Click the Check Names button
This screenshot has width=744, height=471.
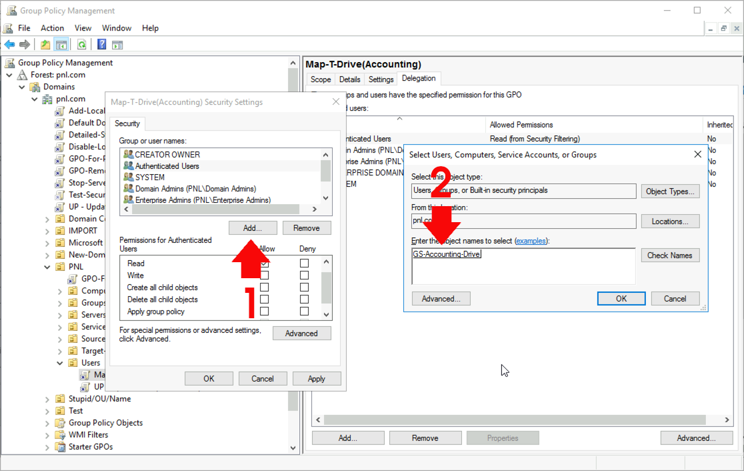click(670, 255)
